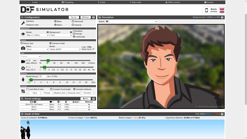Enable Lock field of view checkbox
Screen dimensions: 247x139
pos(28,89)
